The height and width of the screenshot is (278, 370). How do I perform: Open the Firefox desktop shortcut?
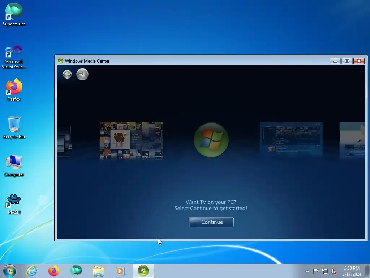[x=14, y=90]
